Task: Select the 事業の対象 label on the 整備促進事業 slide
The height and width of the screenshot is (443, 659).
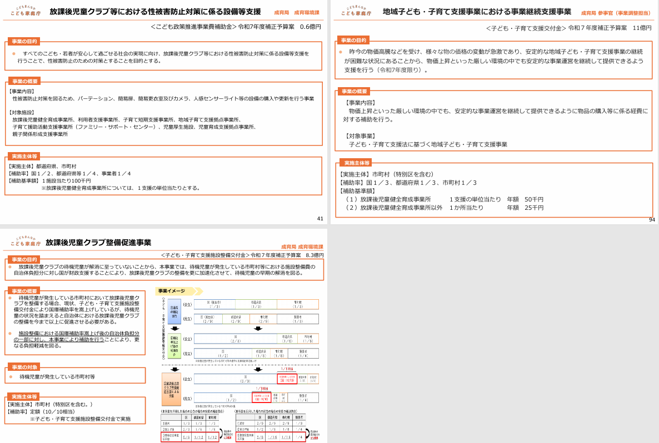Action: point(24,367)
